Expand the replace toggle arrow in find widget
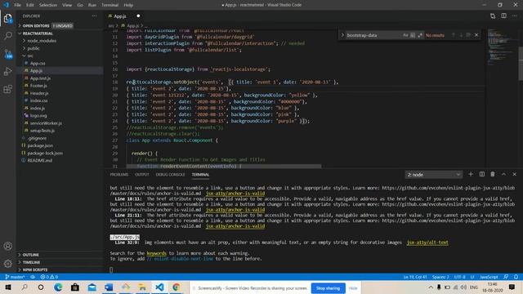Image resolution: width=523 pixels, height=294 pixels. (x=342, y=35)
